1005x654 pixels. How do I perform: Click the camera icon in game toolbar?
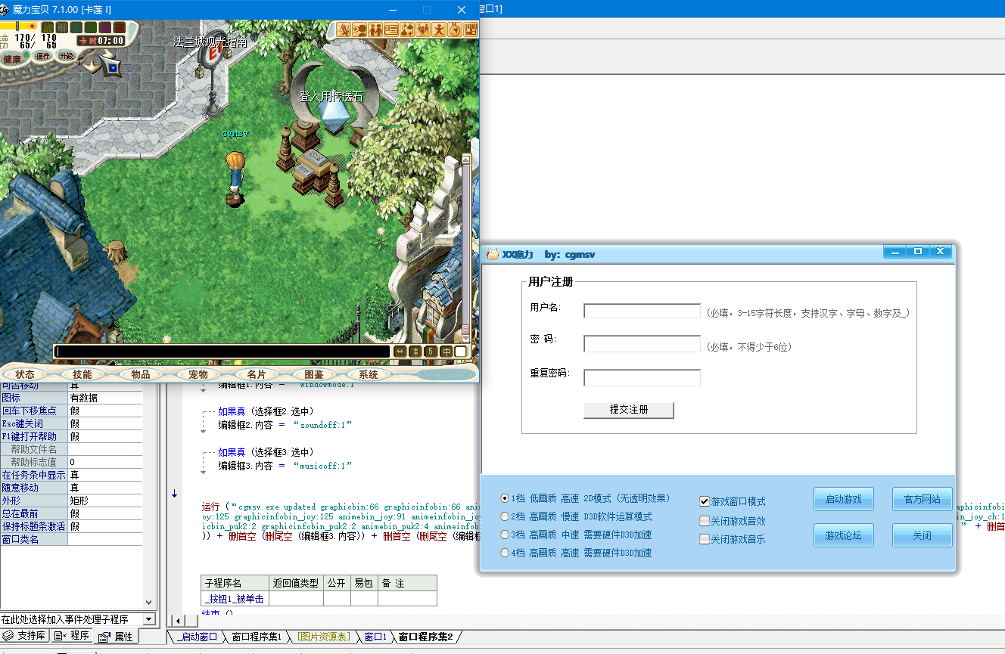pos(455,29)
